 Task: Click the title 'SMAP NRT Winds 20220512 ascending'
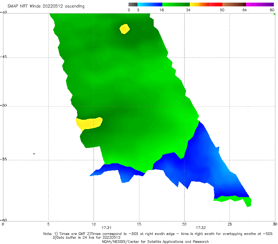[46, 6]
